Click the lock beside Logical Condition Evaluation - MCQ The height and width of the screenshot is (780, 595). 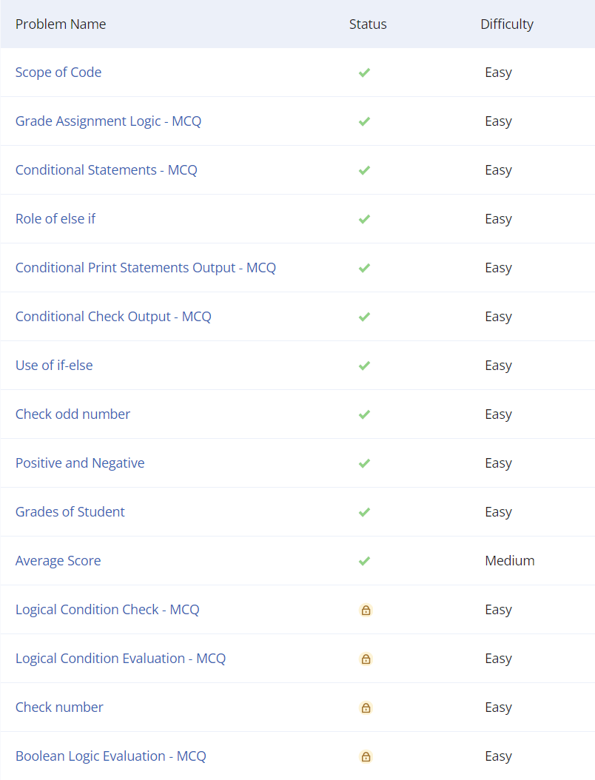[x=366, y=659]
